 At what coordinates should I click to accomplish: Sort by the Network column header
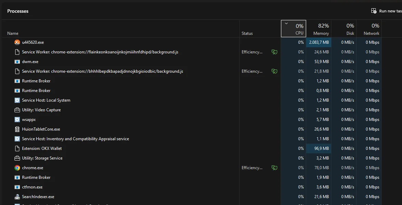pos(369,29)
